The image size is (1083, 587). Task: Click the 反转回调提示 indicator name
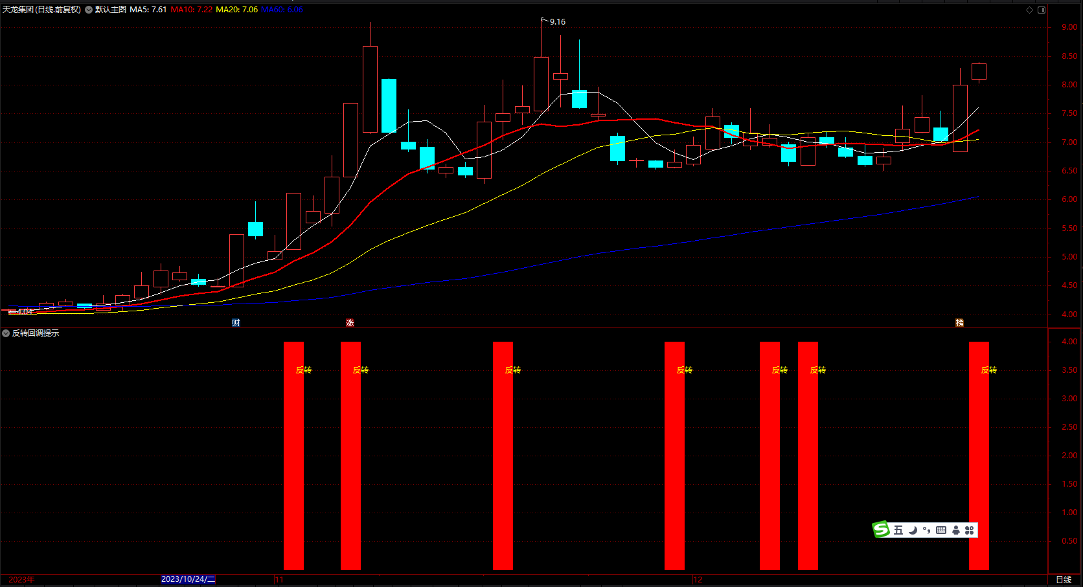36,333
